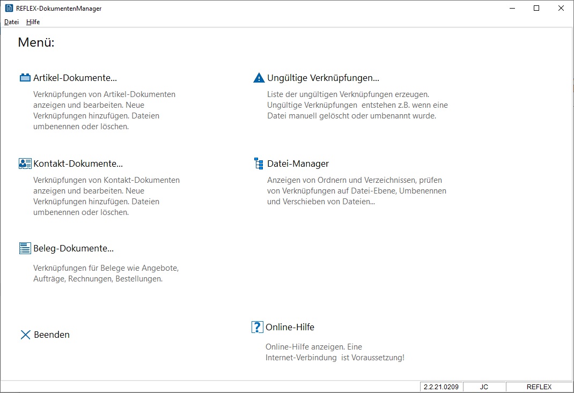Close the REFLEX-DokumentenManager window

coord(561,8)
